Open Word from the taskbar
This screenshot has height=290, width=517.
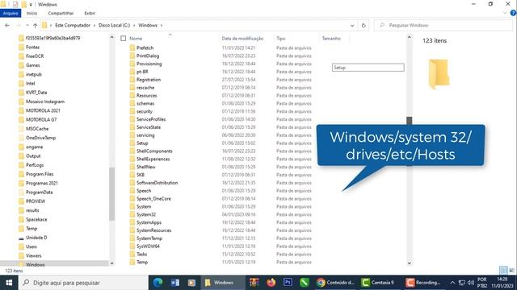tap(174, 283)
